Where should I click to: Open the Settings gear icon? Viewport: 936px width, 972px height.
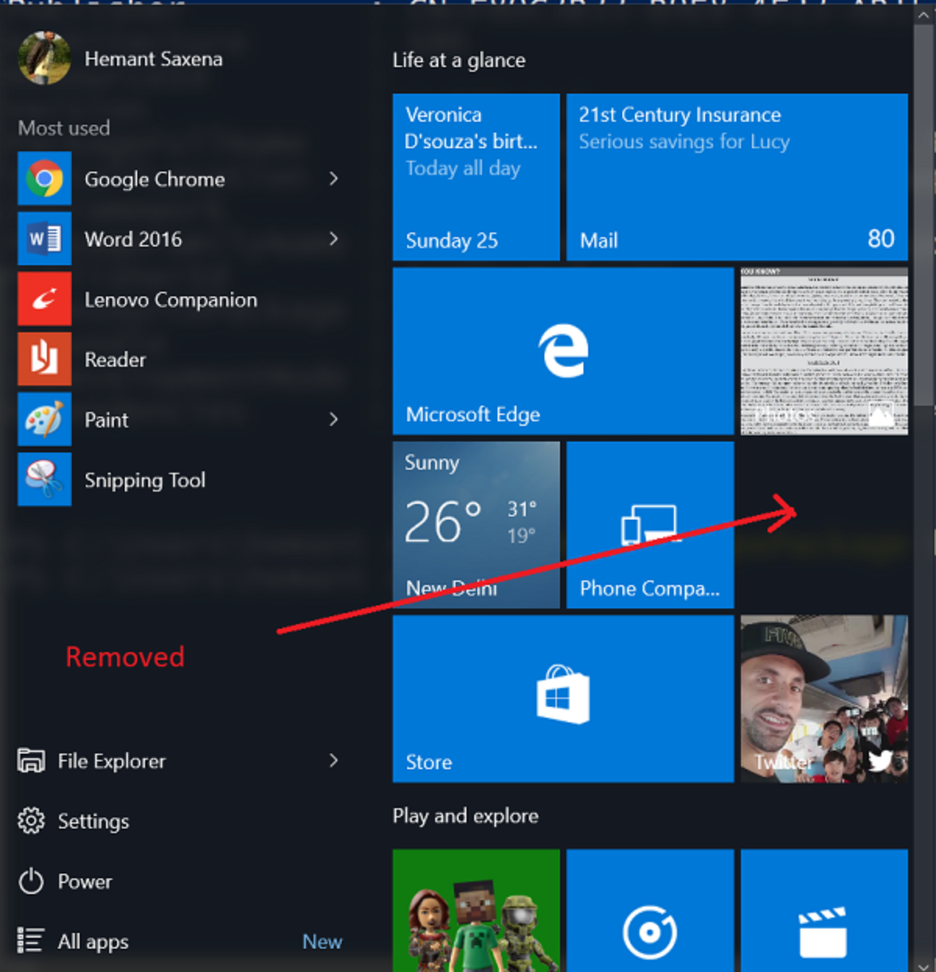tap(31, 821)
